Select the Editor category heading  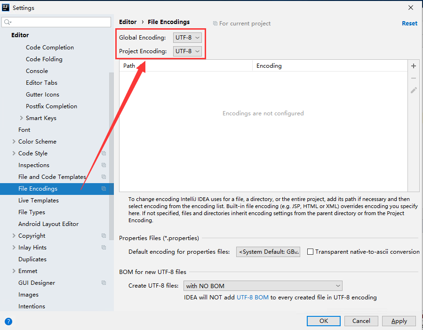click(x=20, y=35)
